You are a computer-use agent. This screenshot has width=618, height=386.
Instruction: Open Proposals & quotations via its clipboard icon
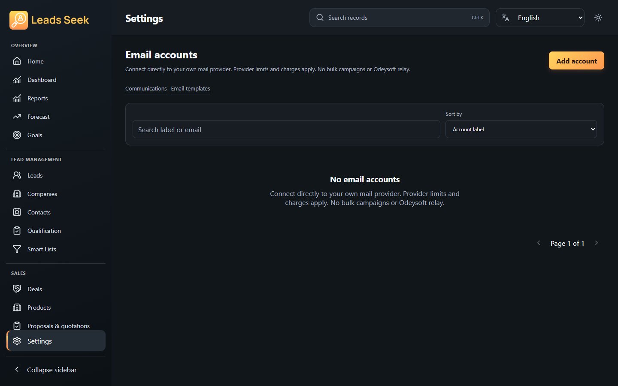tap(17, 326)
